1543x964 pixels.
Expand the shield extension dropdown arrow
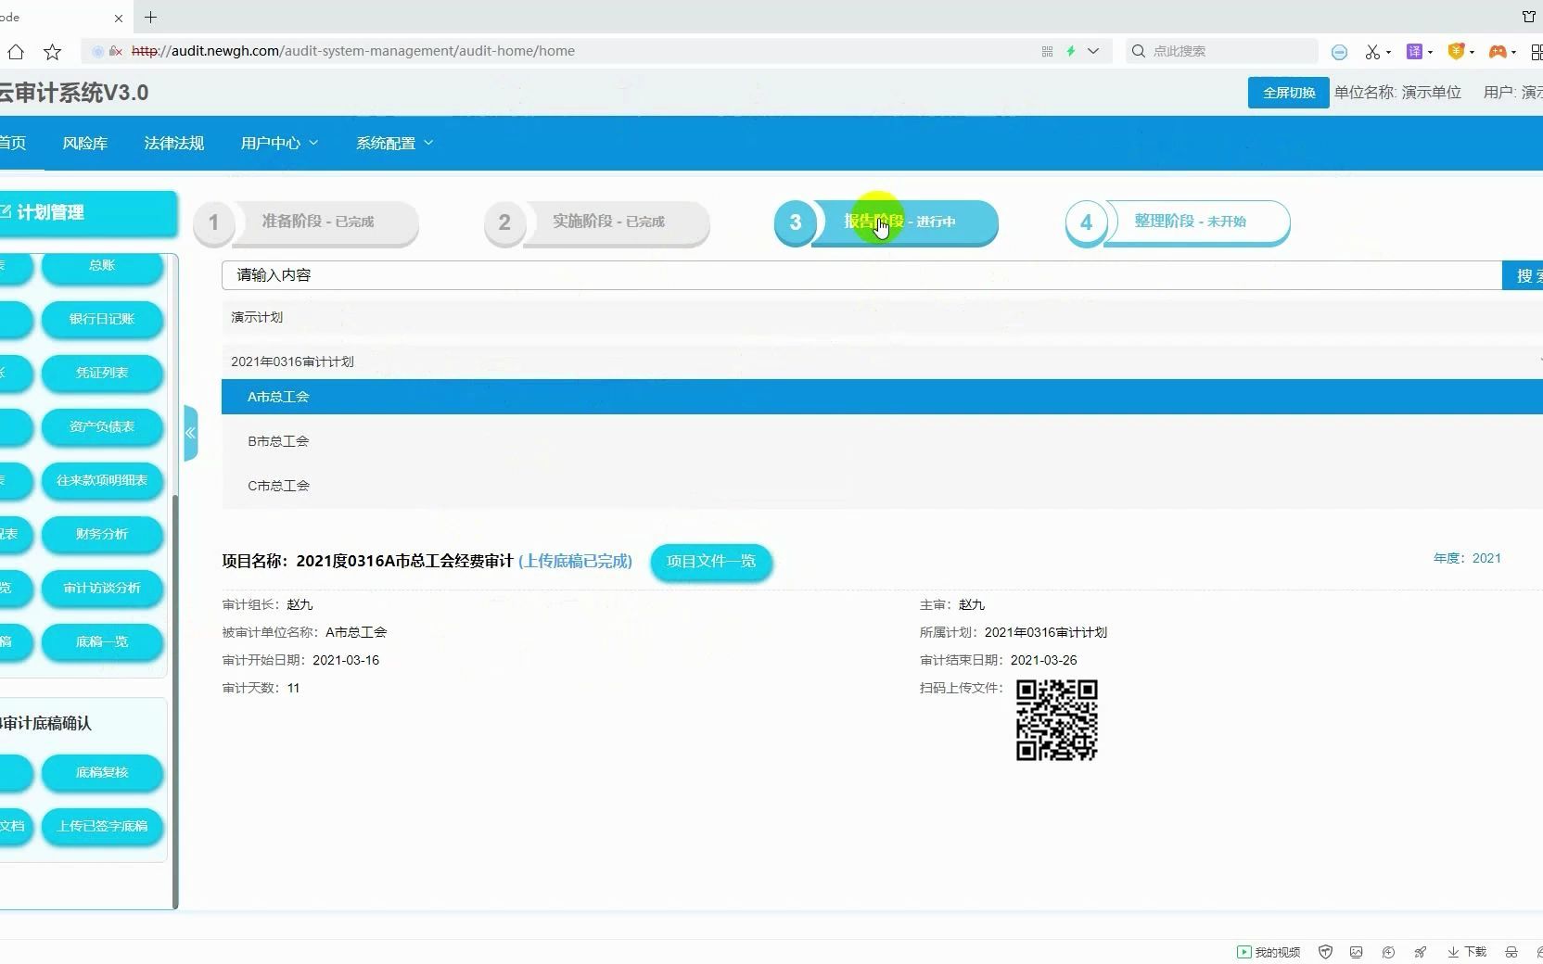point(1472,52)
